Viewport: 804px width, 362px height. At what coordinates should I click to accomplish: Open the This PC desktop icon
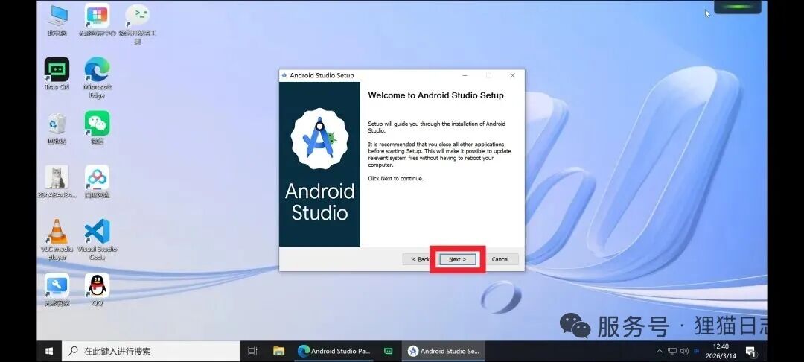pos(57,20)
